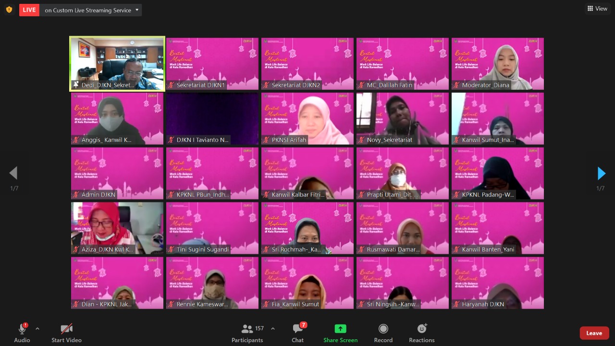Open the Reactions menu
615x346 pixels.
(421, 333)
